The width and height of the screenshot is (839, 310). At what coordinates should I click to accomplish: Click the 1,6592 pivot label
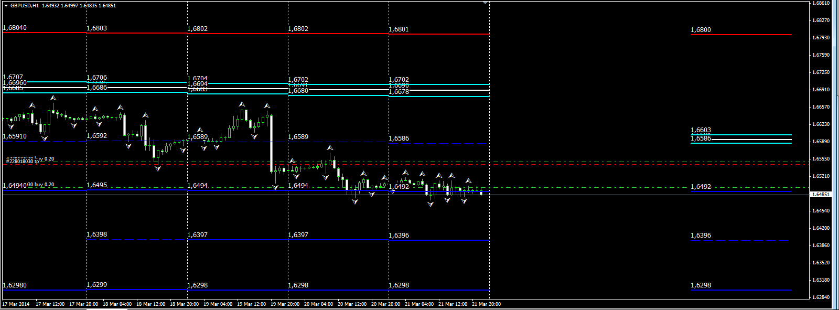(x=96, y=136)
